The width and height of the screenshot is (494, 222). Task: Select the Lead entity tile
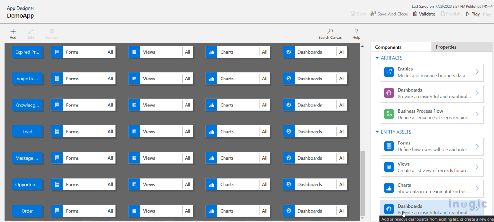(27, 132)
